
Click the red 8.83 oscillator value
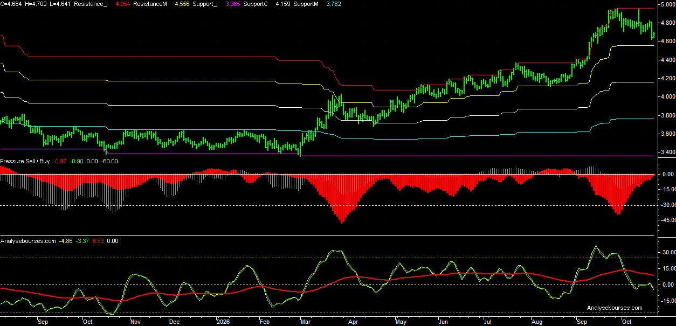click(x=98, y=241)
